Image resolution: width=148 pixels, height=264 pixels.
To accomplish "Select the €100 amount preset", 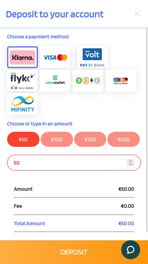I will click(57, 139).
